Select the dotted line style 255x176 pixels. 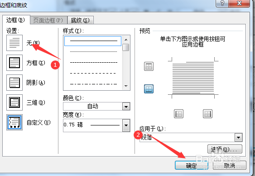tap(93, 52)
